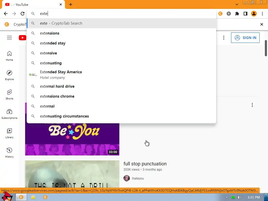This screenshot has height=201, width=268.
Task: Select 'extenuating circumstances' suggestion
Action: pyautogui.click(x=121, y=116)
